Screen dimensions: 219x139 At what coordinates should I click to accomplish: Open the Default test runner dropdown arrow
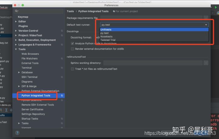tap(206, 25)
